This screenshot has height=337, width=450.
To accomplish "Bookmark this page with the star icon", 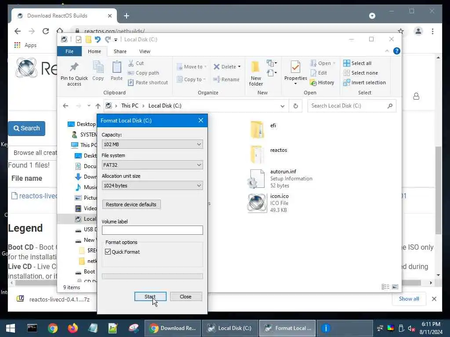I will [401, 31].
